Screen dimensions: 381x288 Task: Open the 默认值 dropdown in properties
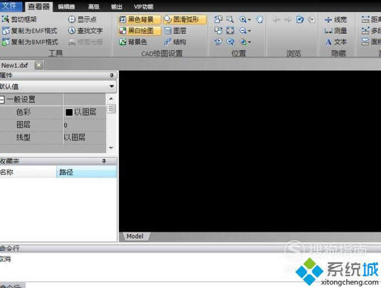pos(112,86)
